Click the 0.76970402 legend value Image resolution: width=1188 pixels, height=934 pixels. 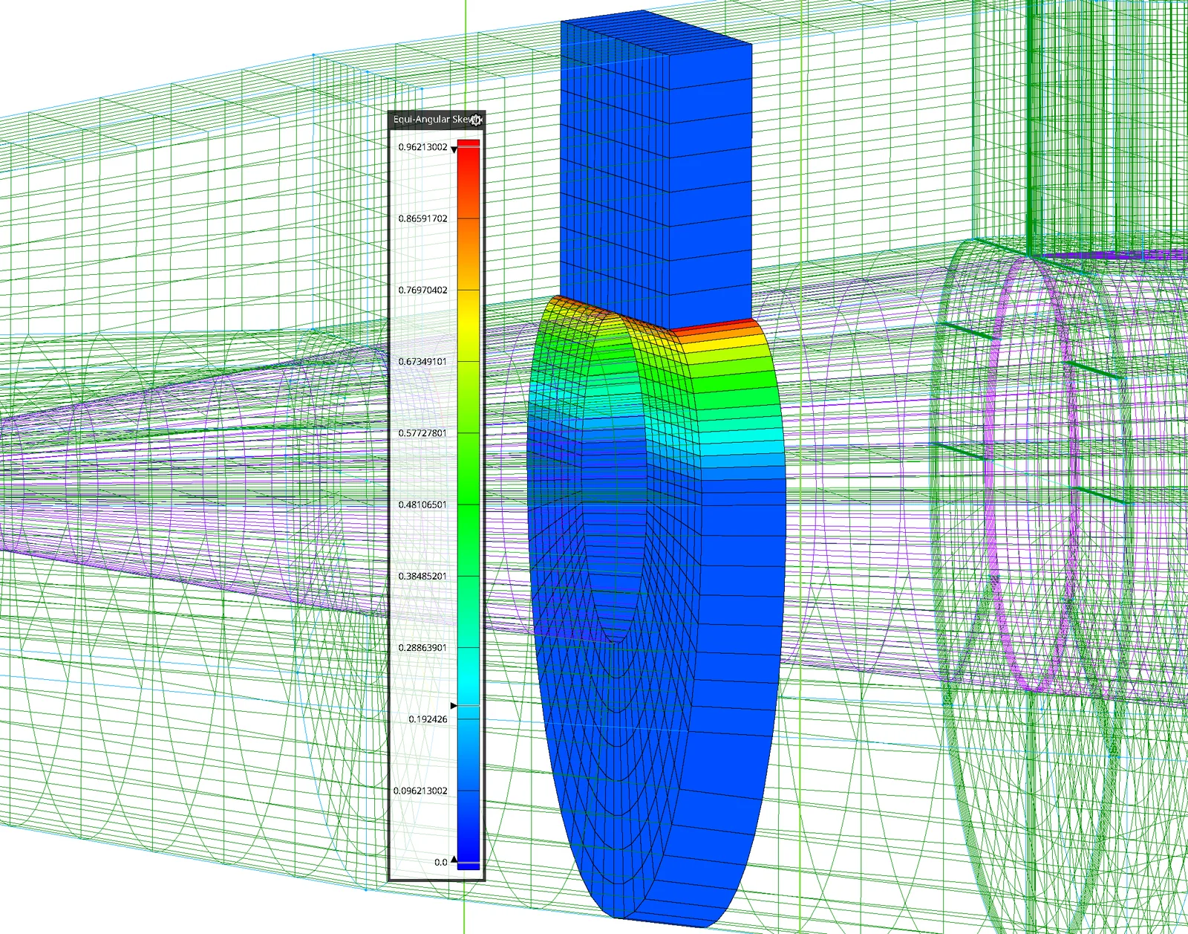tap(422, 290)
